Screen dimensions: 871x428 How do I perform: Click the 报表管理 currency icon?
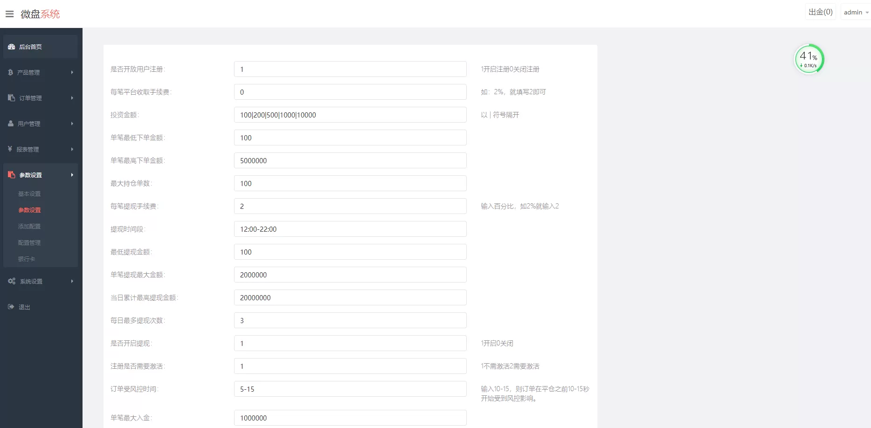click(x=10, y=149)
